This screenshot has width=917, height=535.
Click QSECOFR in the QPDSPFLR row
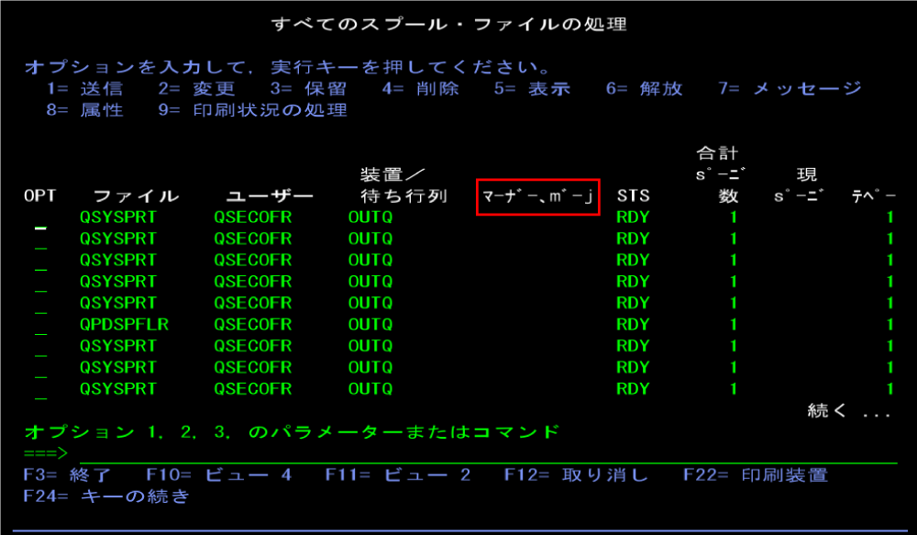253,325
